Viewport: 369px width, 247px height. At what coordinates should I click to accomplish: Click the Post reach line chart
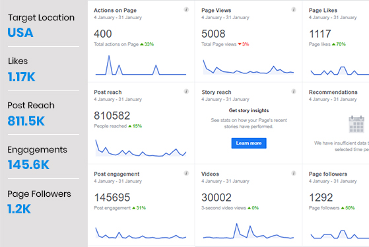(141, 148)
